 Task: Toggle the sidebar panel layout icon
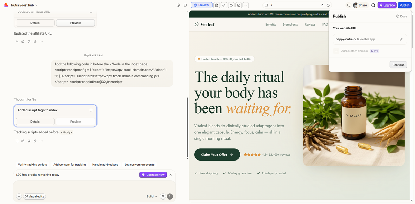(185, 5)
